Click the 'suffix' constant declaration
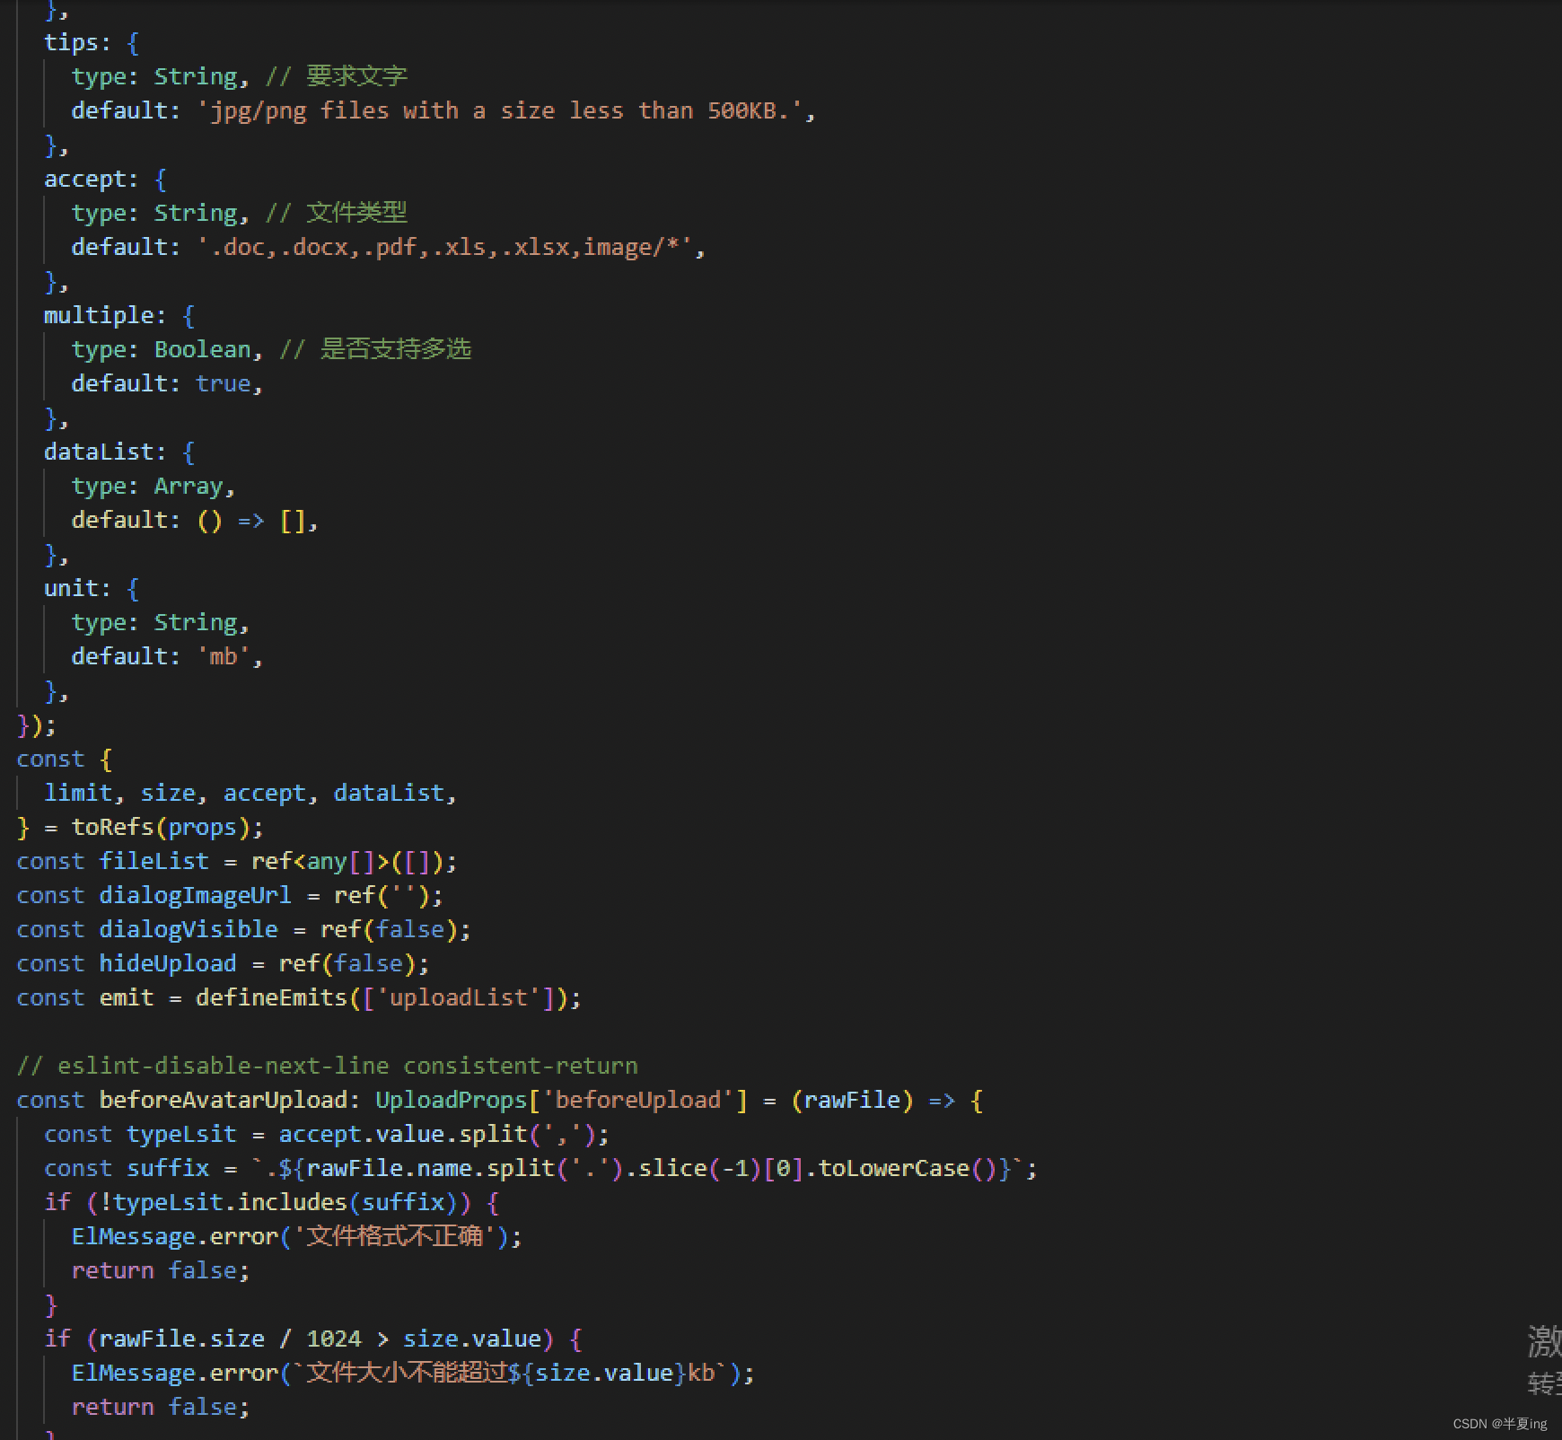The height and width of the screenshot is (1440, 1562). coord(168,1168)
